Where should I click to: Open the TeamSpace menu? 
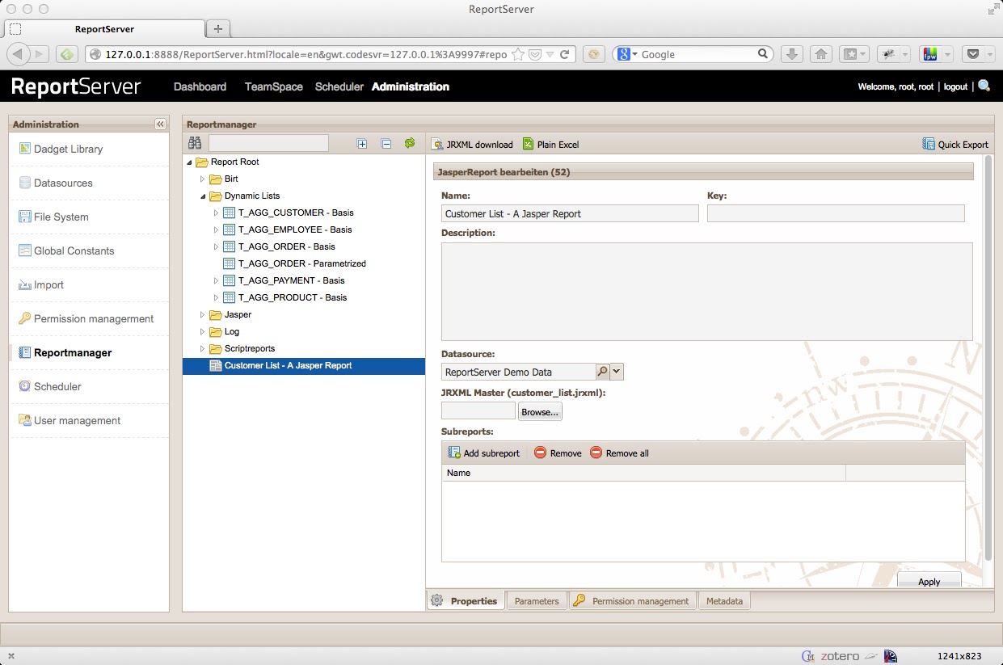click(x=273, y=86)
